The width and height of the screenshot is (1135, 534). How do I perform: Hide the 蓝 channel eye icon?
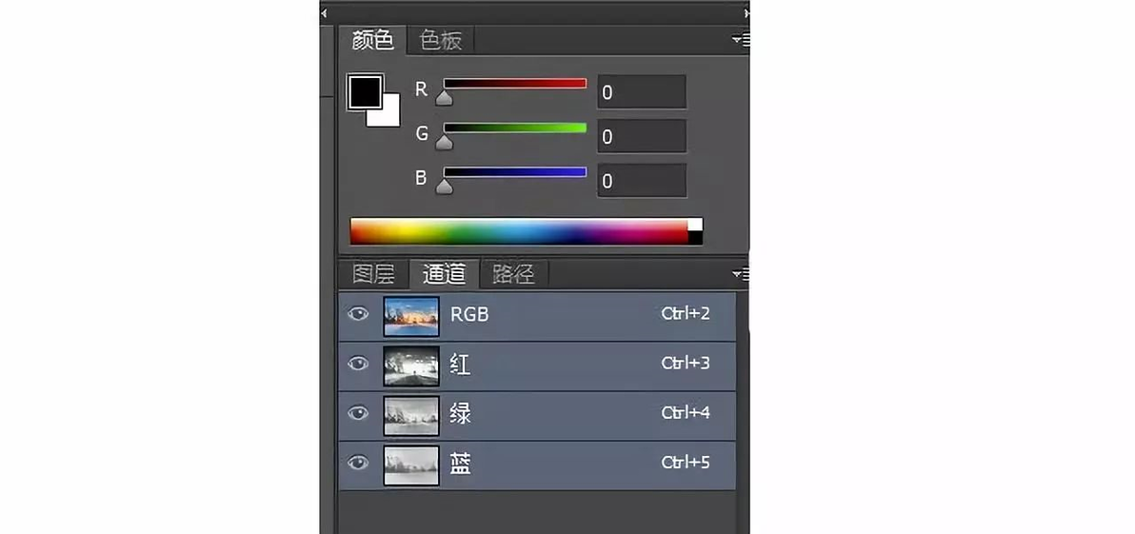click(x=358, y=463)
